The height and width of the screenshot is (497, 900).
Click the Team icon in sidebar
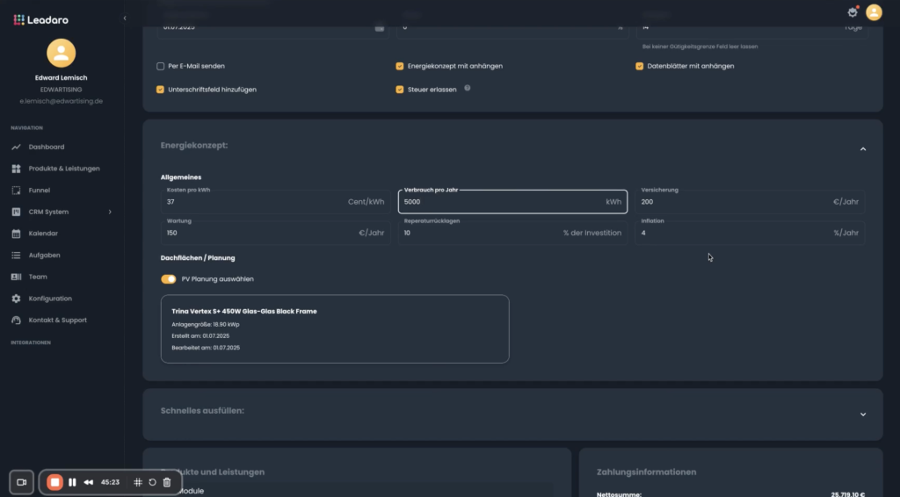(x=16, y=277)
